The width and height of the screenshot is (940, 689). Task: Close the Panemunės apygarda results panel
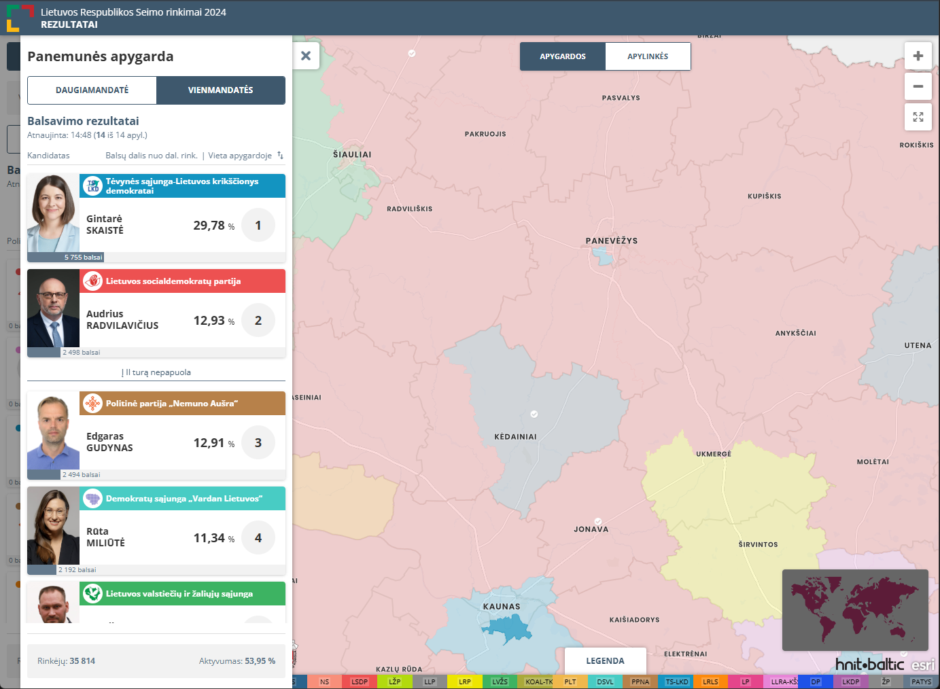click(306, 56)
